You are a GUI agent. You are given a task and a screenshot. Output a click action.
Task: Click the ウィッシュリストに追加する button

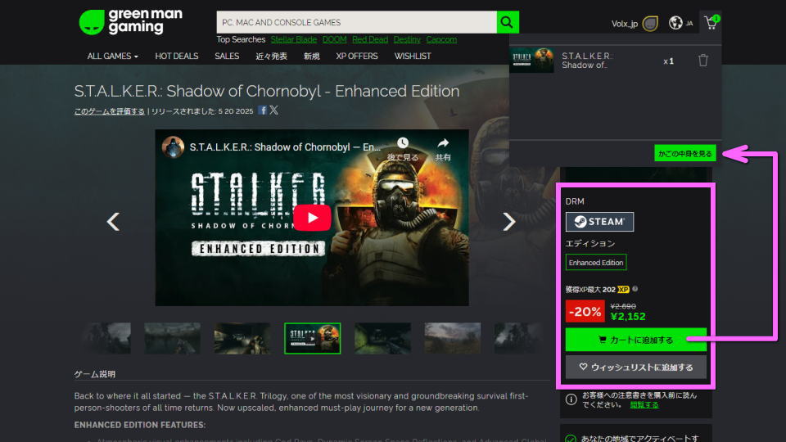(x=635, y=368)
